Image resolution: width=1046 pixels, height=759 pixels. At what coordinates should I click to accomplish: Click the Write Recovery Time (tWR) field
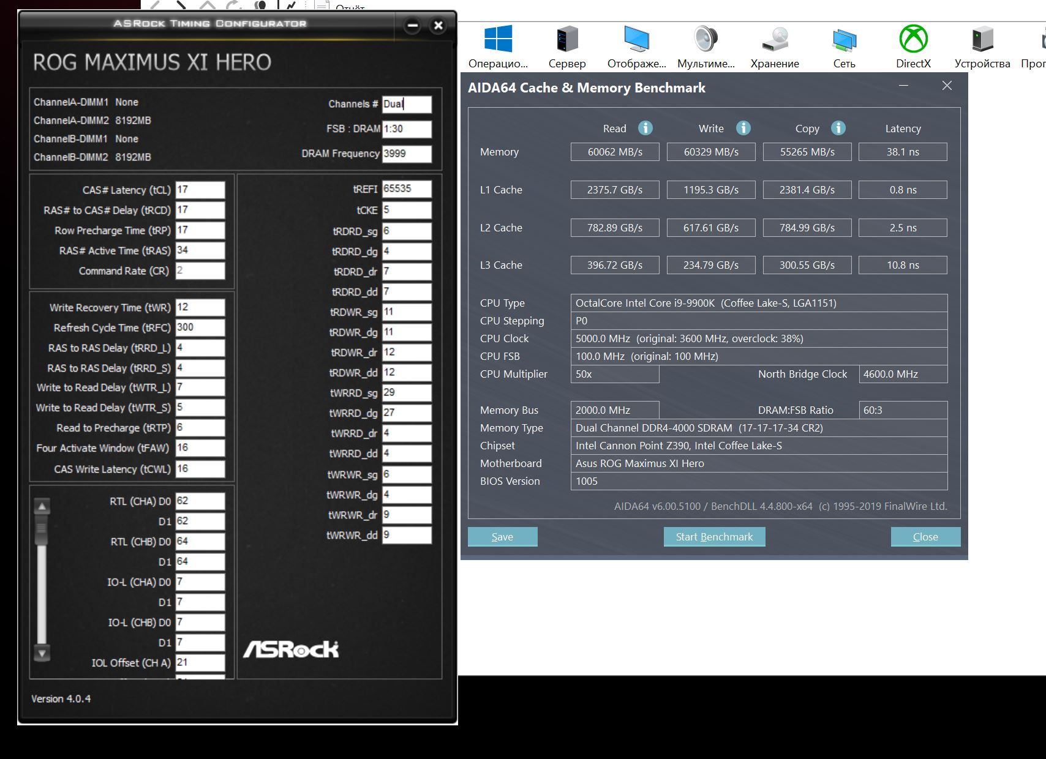tap(200, 307)
